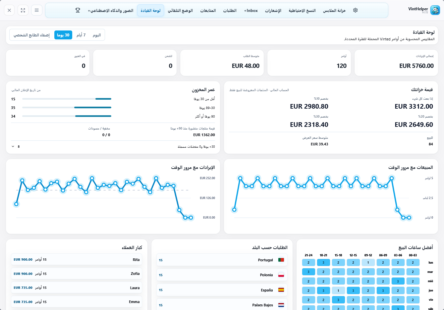Switch to the الإشعارات tab

tap(273, 11)
